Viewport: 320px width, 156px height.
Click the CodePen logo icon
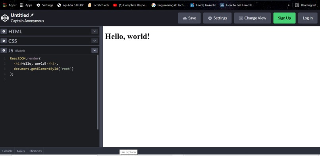coord(5,18)
